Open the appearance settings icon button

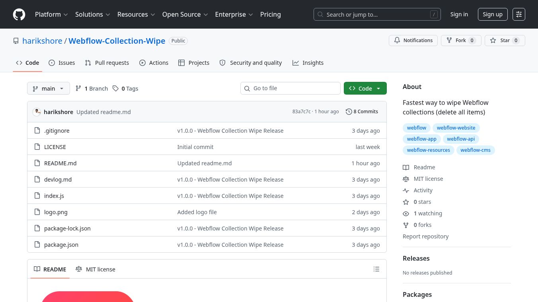[519, 14]
